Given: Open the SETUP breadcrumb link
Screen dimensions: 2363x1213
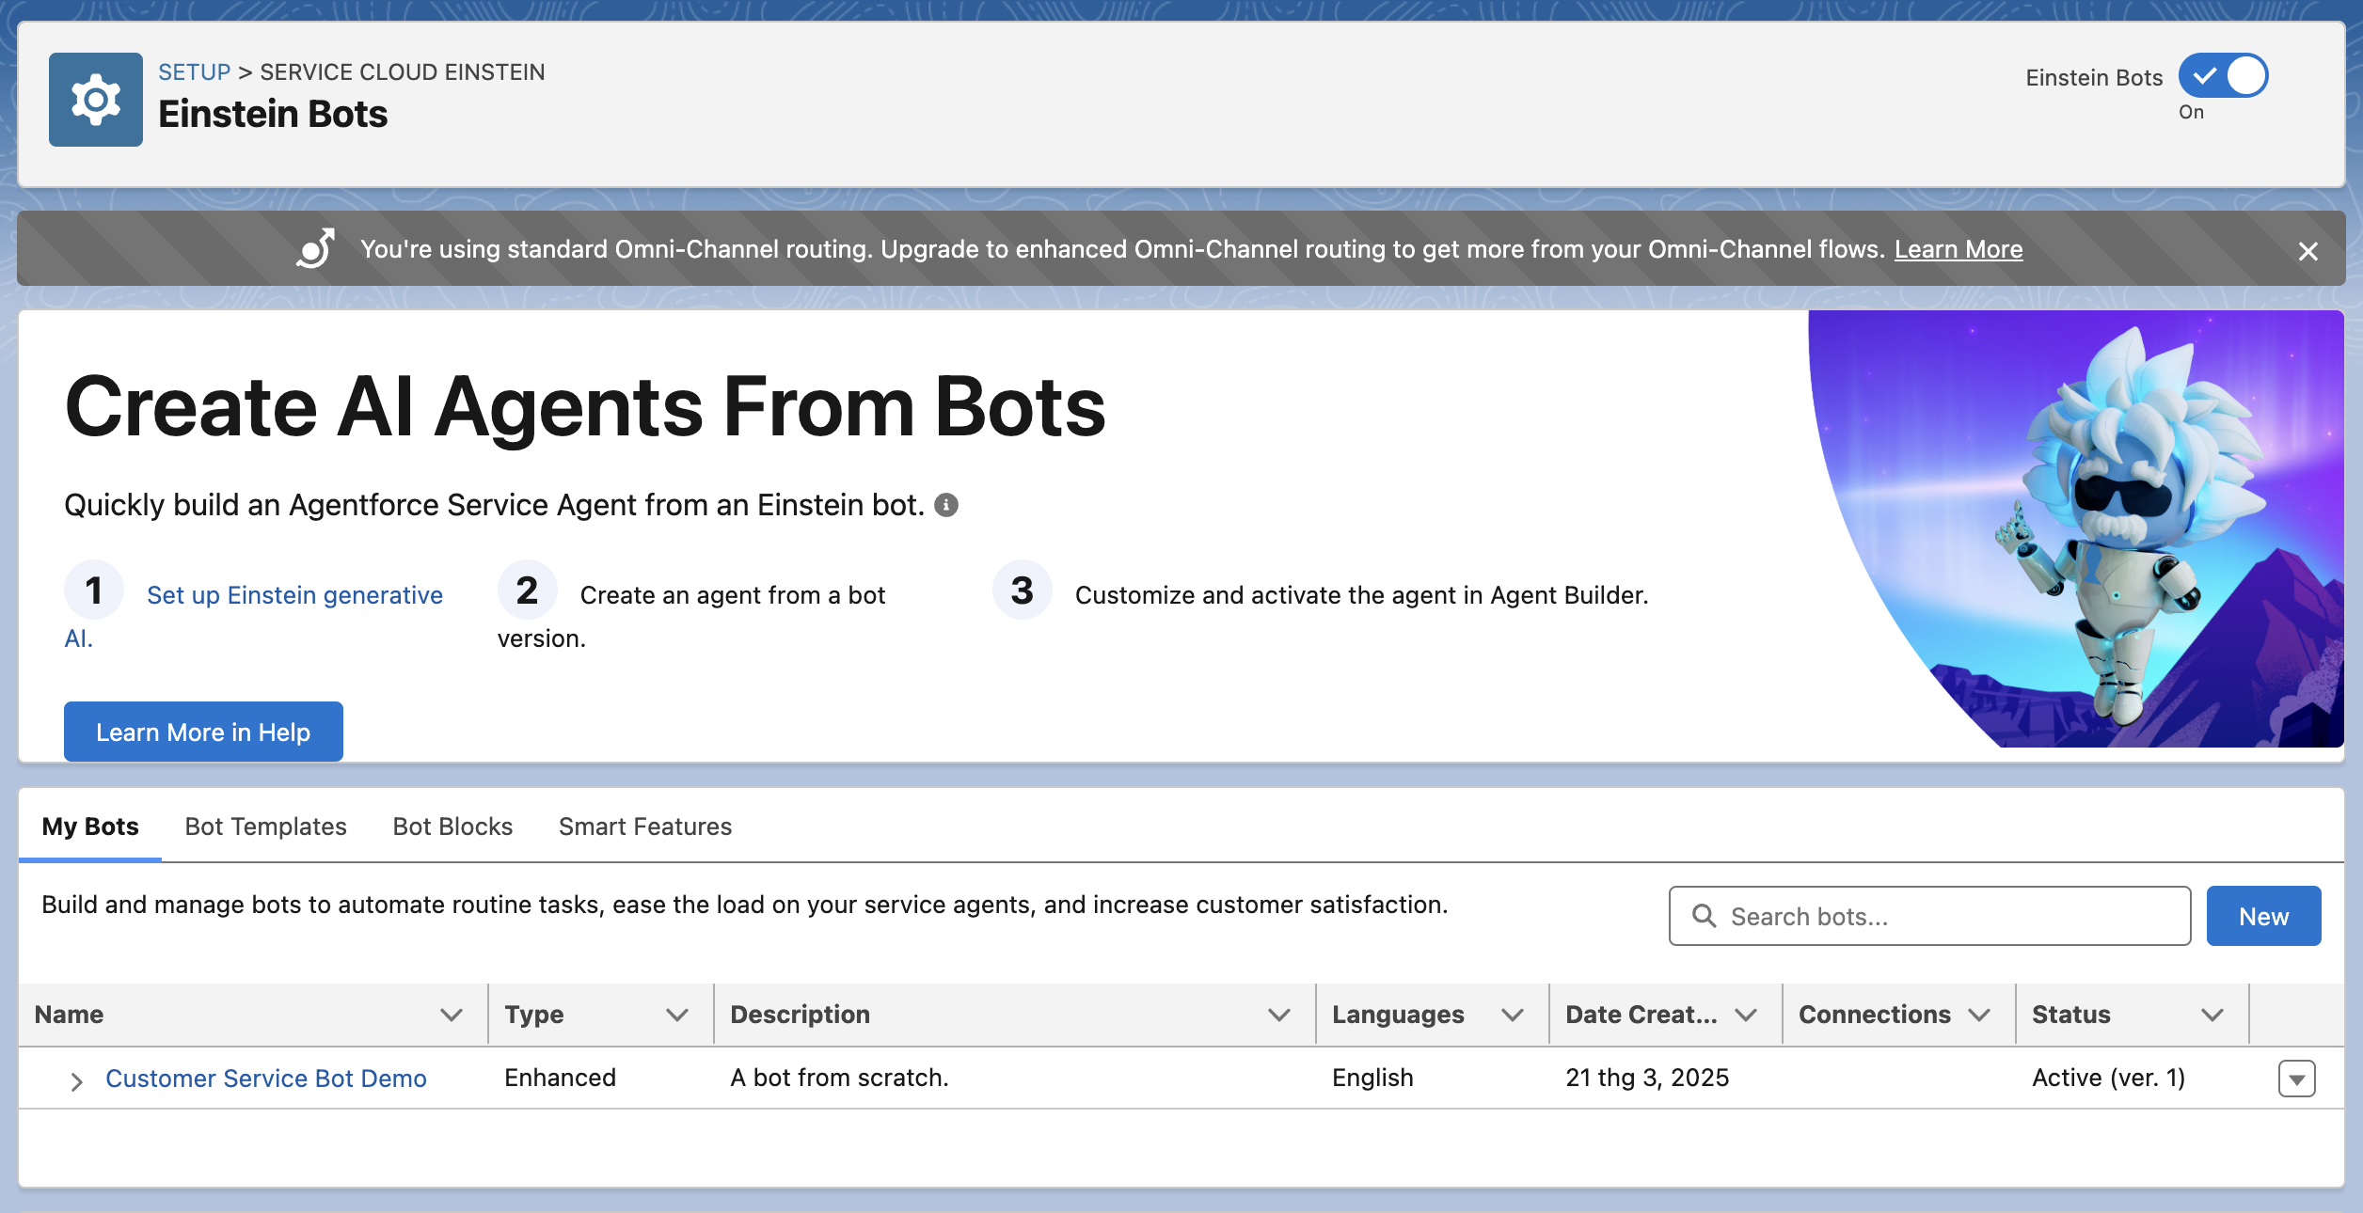Looking at the screenshot, I should pyautogui.click(x=194, y=72).
